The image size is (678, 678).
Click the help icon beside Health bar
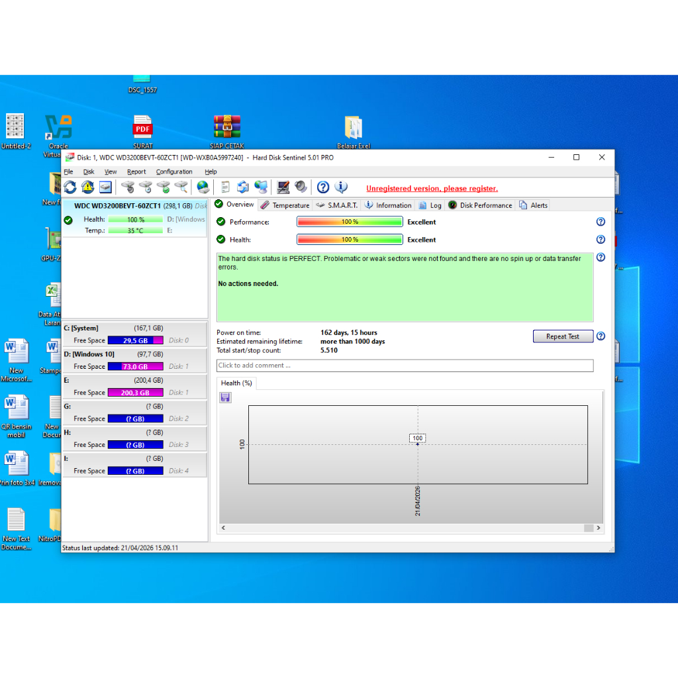[601, 240]
